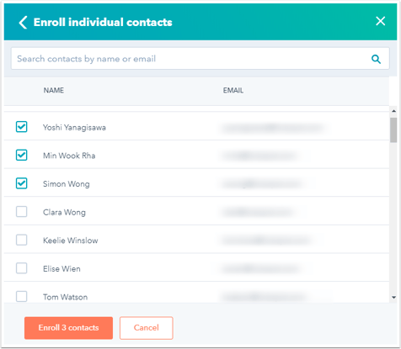Check the box for Clara Wong

coord(21,212)
